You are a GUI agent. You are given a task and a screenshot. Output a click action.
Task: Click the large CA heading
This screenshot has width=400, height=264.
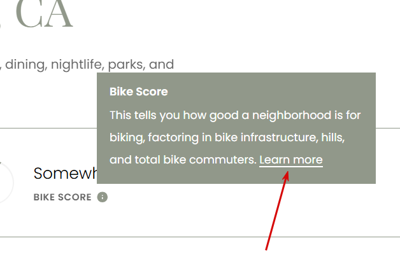click(x=45, y=14)
